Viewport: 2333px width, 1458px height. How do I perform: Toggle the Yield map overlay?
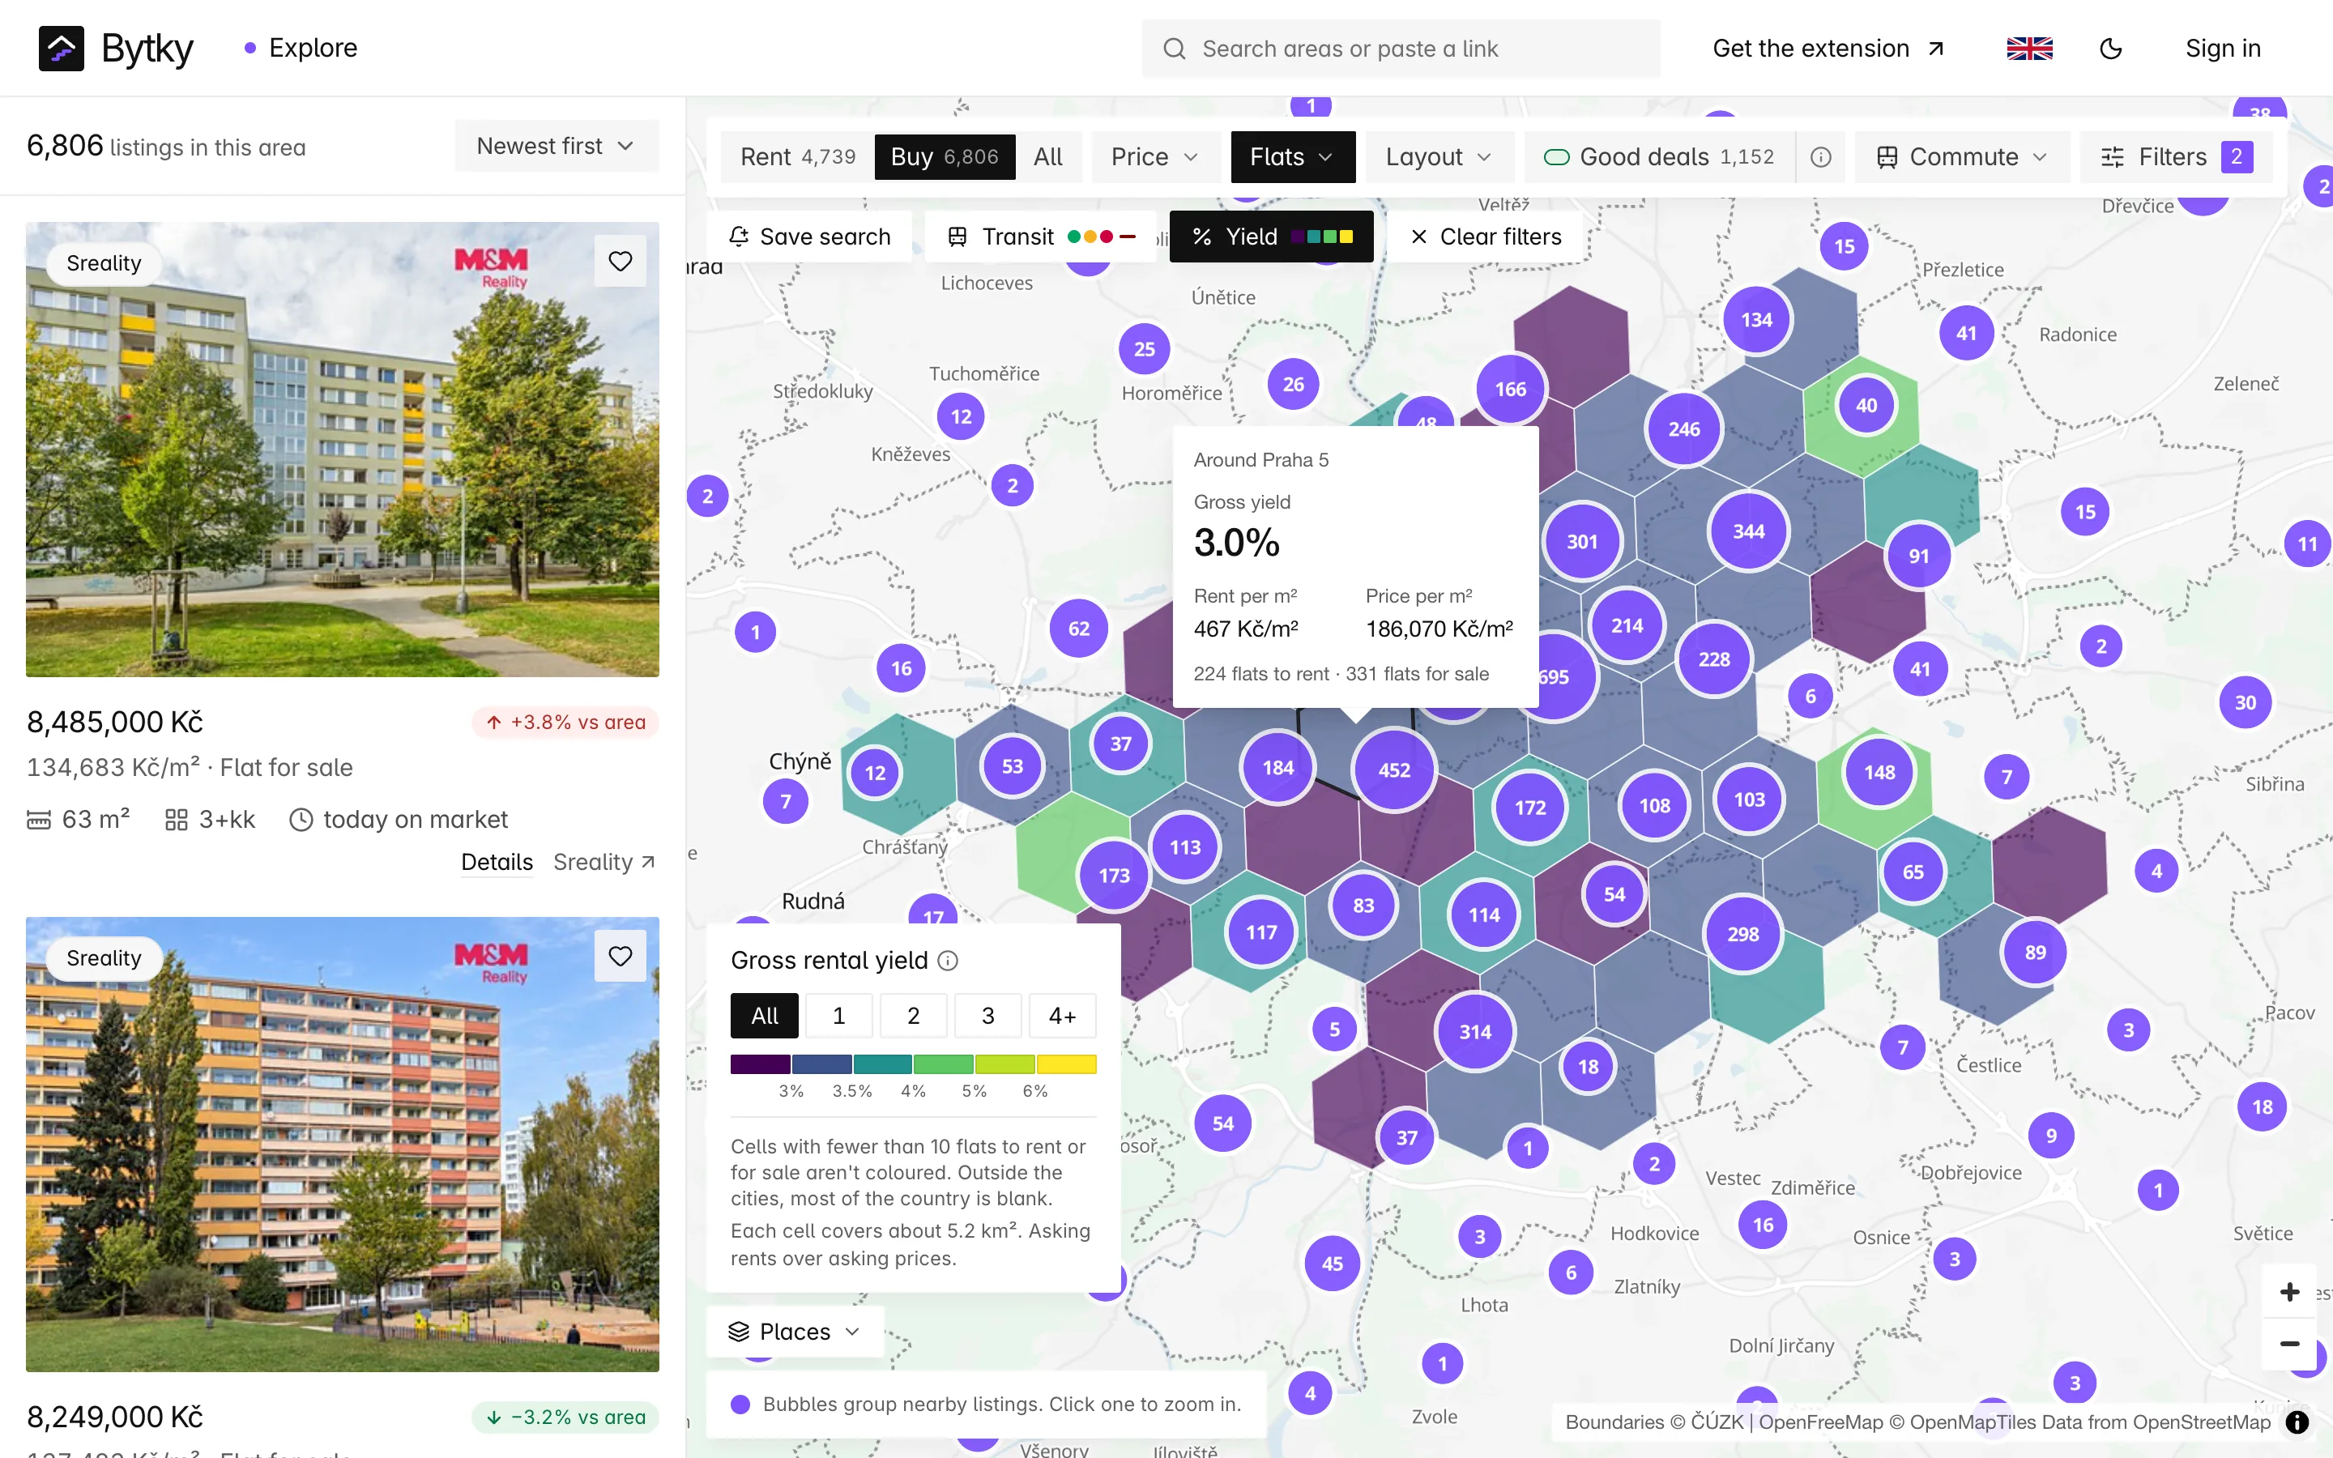point(1271,237)
